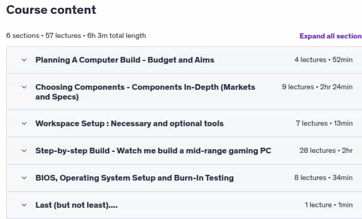This screenshot has width=362, height=219.
Task: Click 1 lecture 1min label
Action: click(329, 205)
